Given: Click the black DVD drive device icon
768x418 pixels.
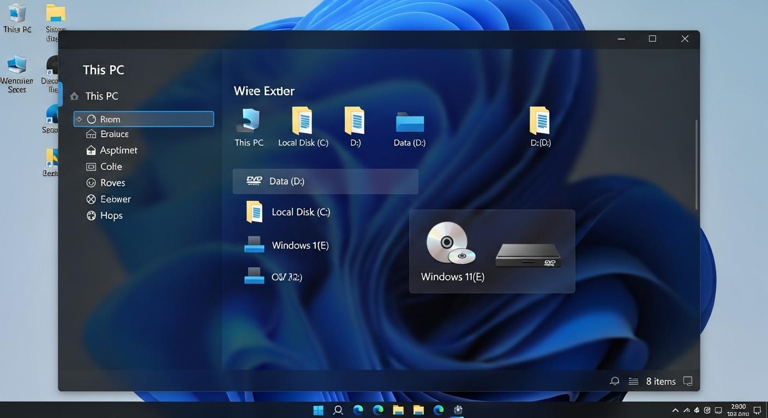Looking at the screenshot, I should tap(527, 255).
